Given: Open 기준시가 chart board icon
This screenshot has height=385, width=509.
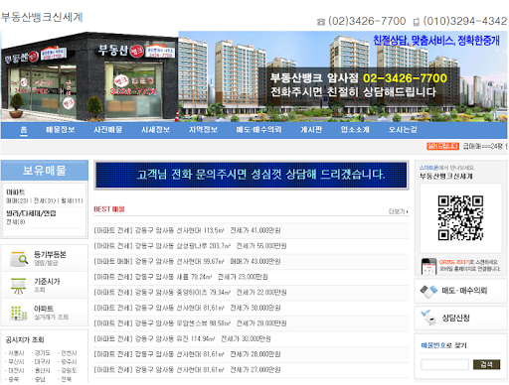Looking at the screenshot, I should 19,286.
